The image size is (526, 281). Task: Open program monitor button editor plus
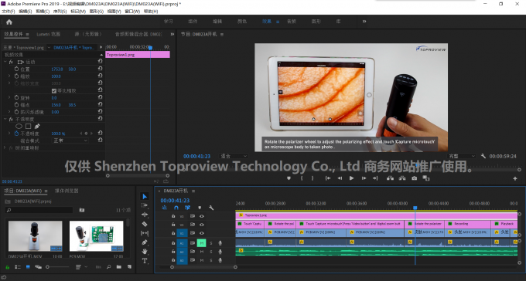click(515, 179)
